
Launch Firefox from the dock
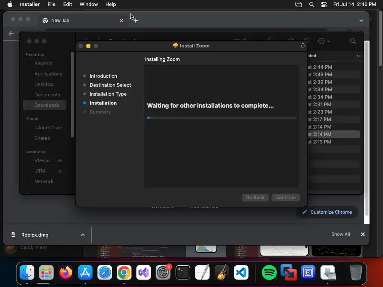(66, 272)
